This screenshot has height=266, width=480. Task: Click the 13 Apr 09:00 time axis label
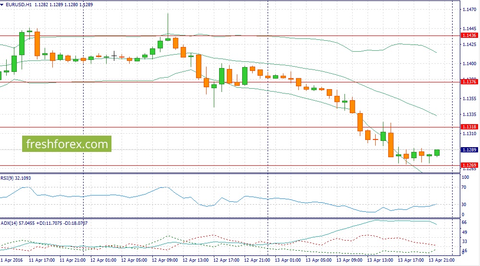pyautogui.click(x=349, y=259)
